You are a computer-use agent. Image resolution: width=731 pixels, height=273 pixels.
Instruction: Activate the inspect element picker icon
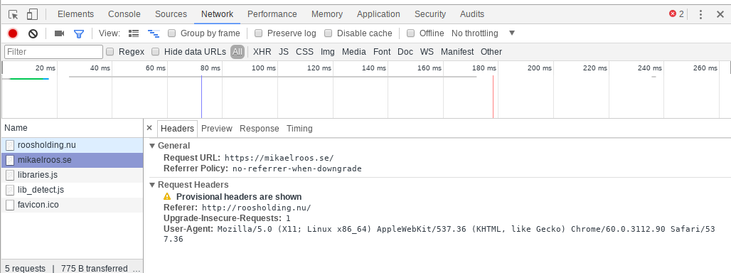pos(14,14)
